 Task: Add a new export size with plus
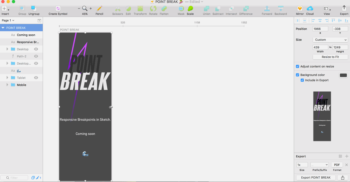point(347,156)
